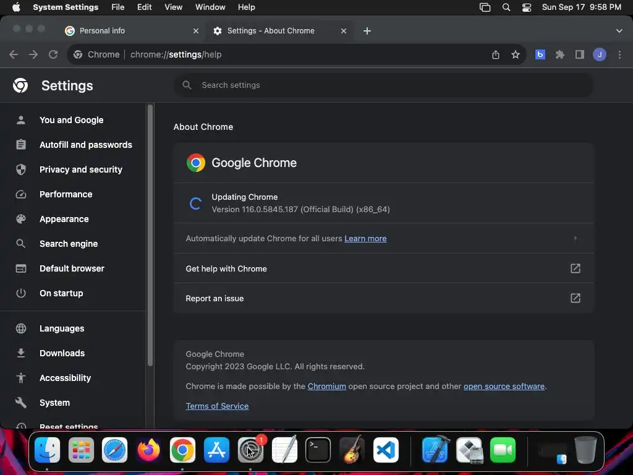Viewport: 633px width, 475px height.
Task: Open Google Chrome from the Dock
Action: (x=182, y=450)
